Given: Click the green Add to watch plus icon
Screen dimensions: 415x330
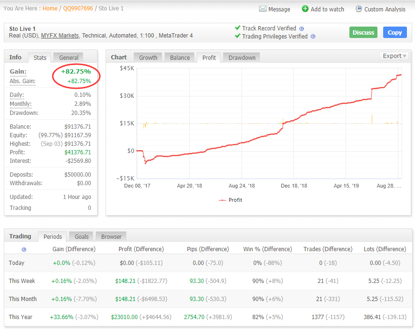Looking at the screenshot, I should 305,9.
